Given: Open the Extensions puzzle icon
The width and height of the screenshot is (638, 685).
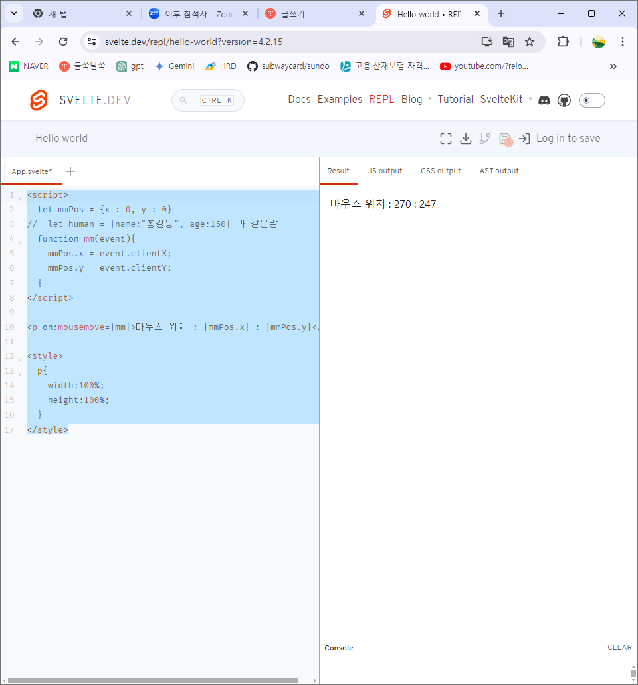Looking at the screenshot, I should [x=563, y=42].
